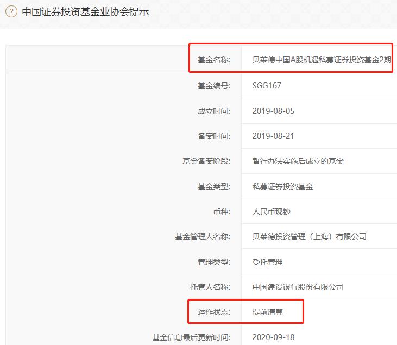
Task: Select filing date 2019-08-21
Action: [x=273, y=136]
